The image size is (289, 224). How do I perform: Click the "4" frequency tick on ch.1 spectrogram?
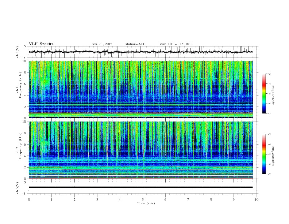(26, 96)
